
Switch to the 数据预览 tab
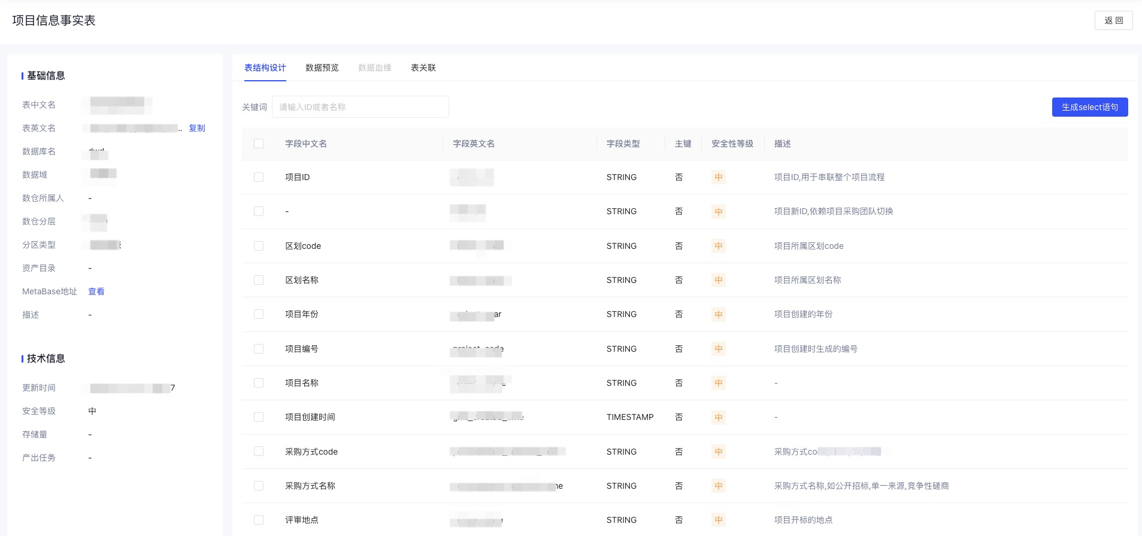point(322,68)
